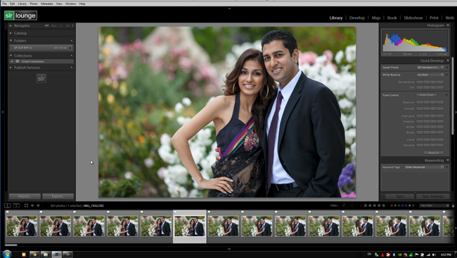457x258 pixels.
Task: Click the Lightroom taskbar icon
Action: coord(56,254)
